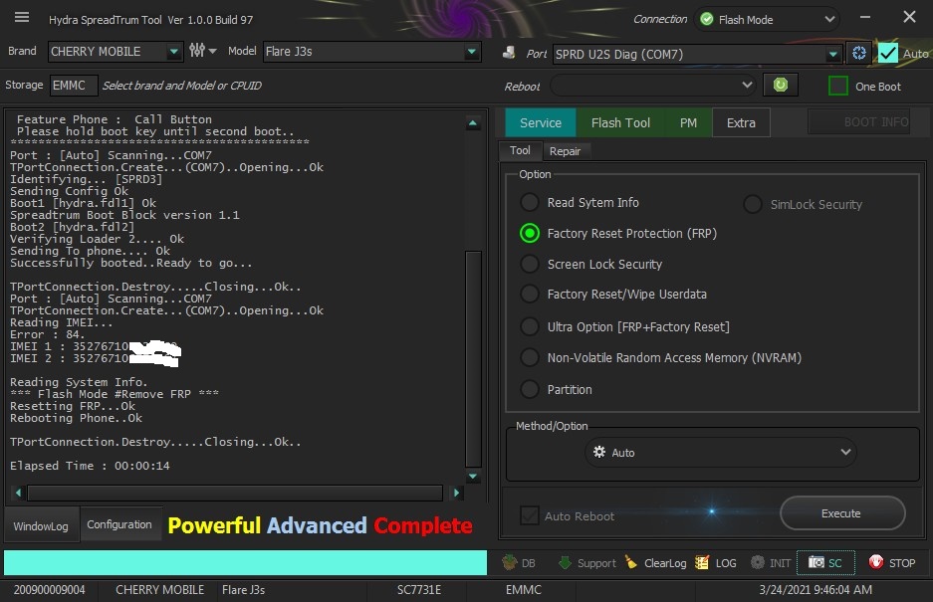
Task: Switch to the Flash Tool tab
Action: 620,122
